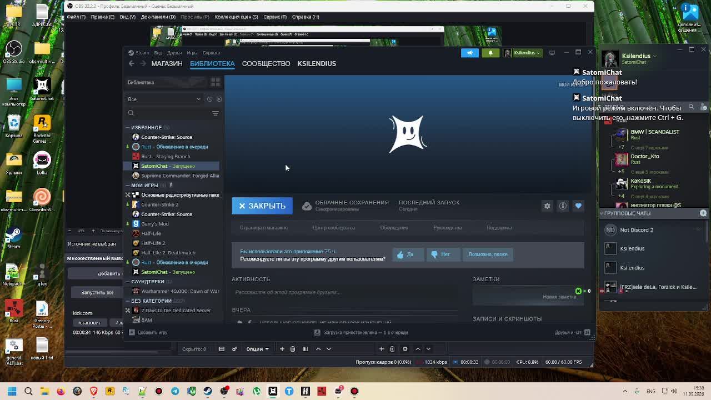Open Центр сообщества link
The height and width of the screenshot is (400, 711).
pyautogui.click(x=333, y=228)
